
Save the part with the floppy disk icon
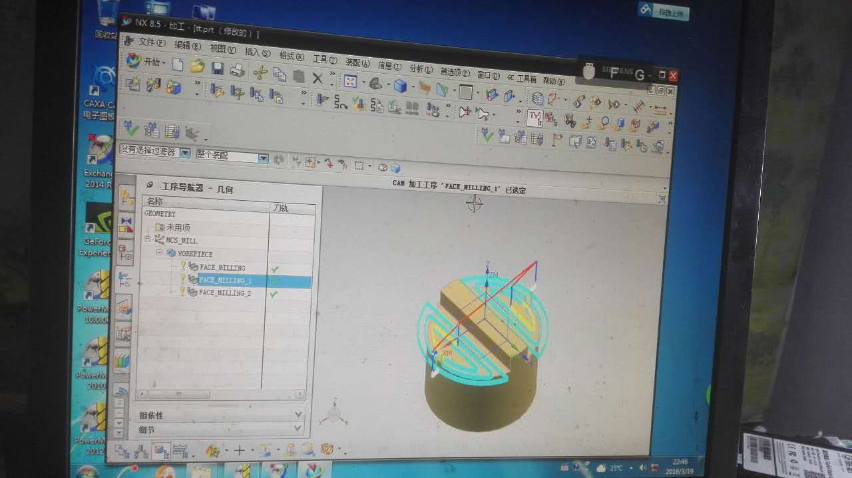(x=217, y=68)
